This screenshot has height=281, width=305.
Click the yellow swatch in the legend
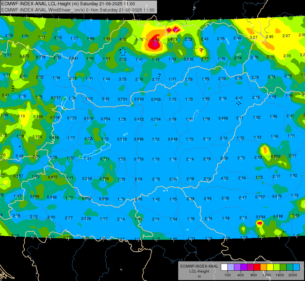(270, 267)
